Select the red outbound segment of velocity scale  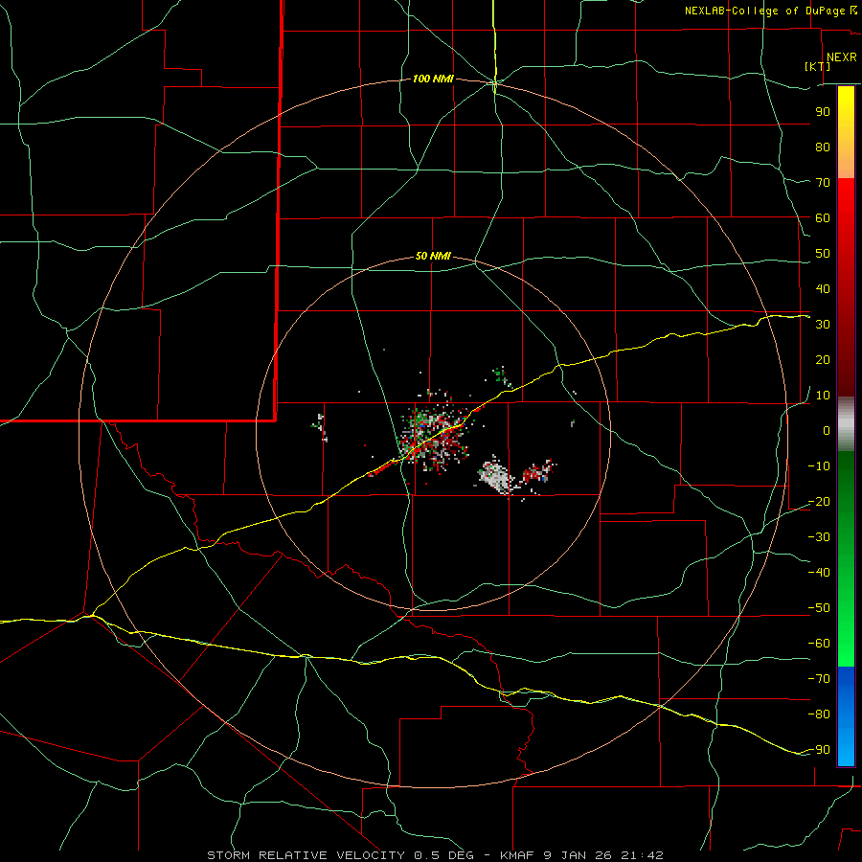[x=846, y=287]
